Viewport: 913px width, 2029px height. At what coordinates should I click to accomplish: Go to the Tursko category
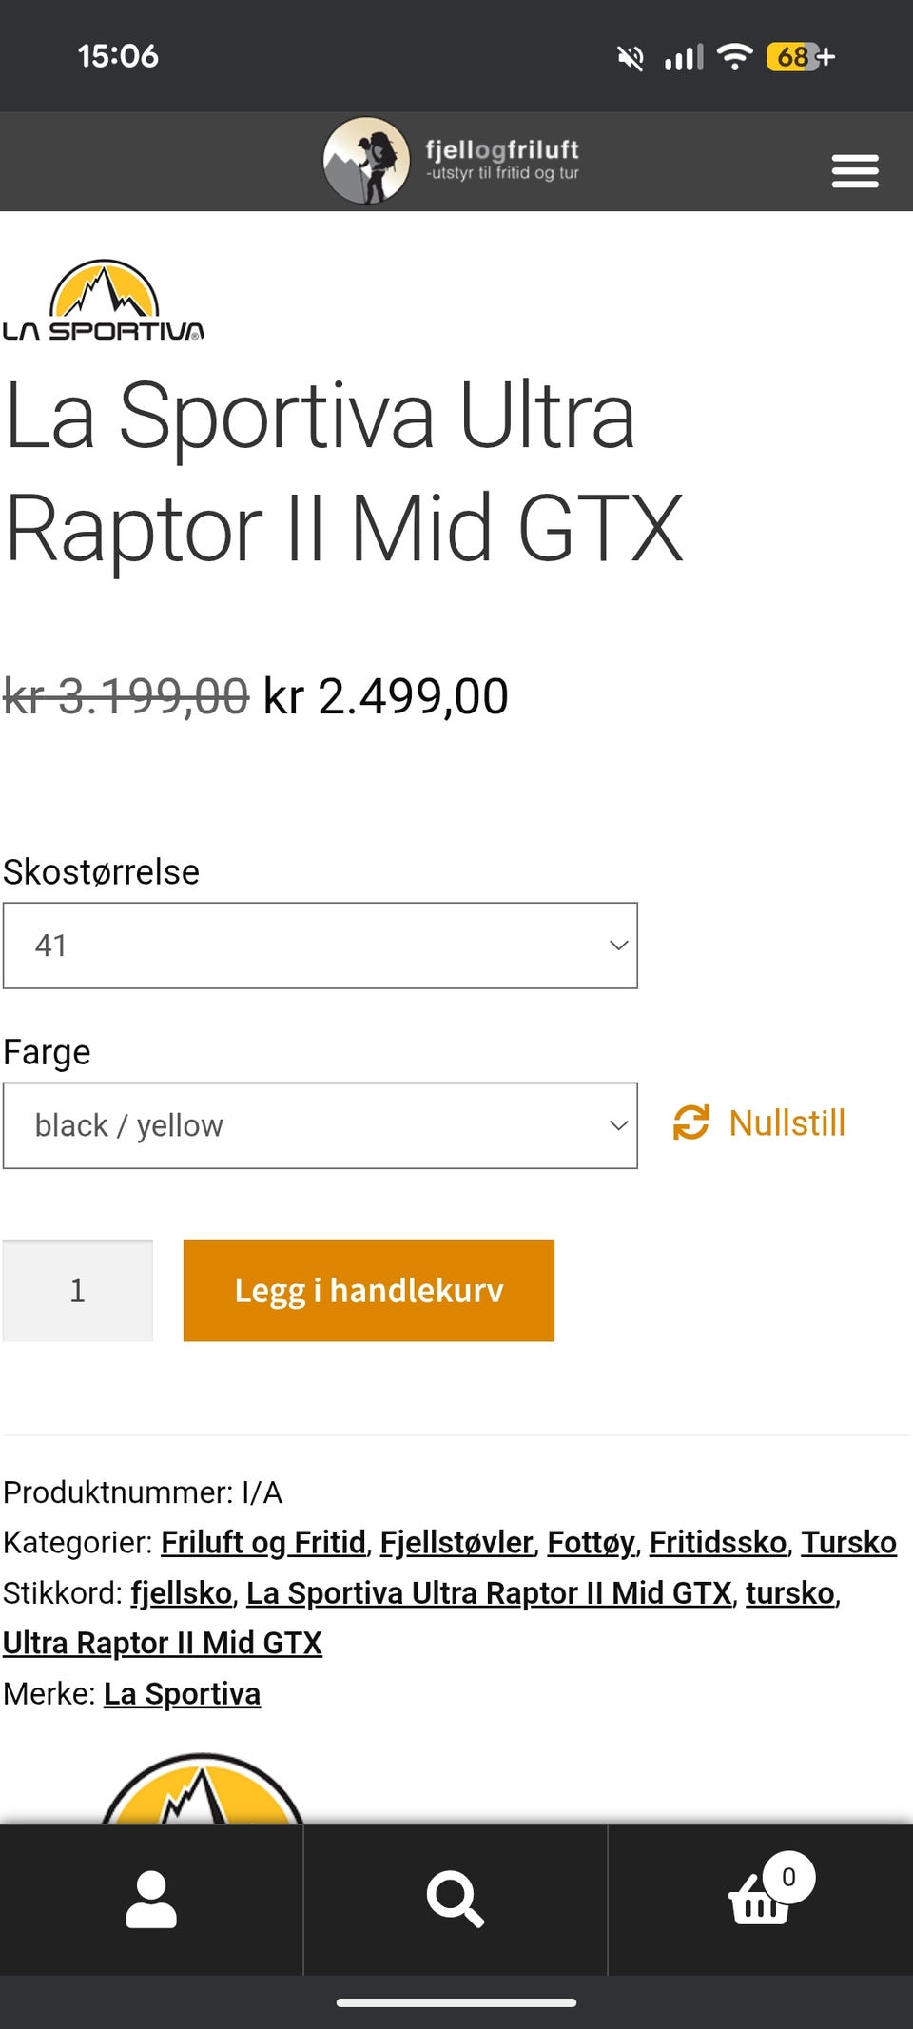[x=848, y=1542]
